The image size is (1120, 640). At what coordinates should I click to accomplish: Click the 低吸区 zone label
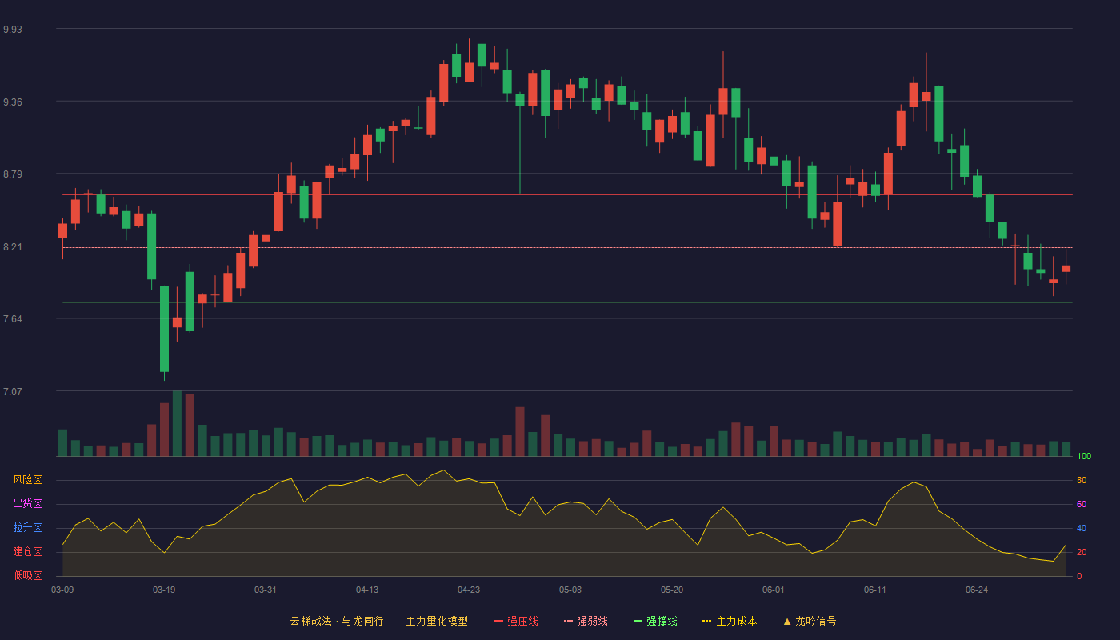point(27,576)
